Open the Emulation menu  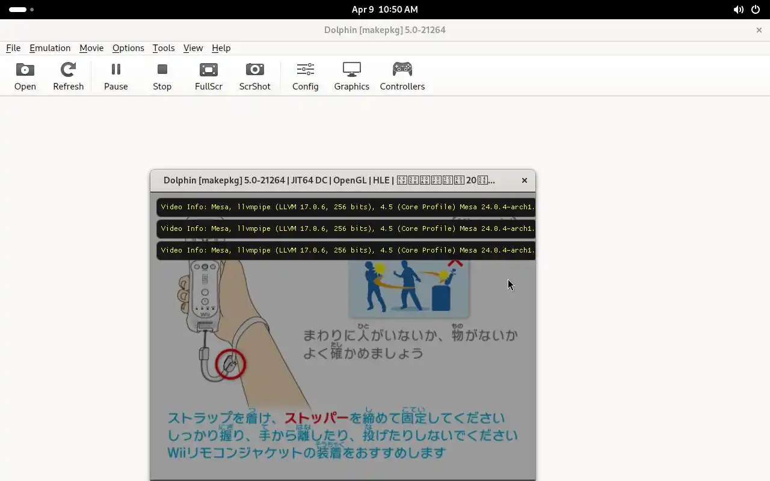[50, 48]
